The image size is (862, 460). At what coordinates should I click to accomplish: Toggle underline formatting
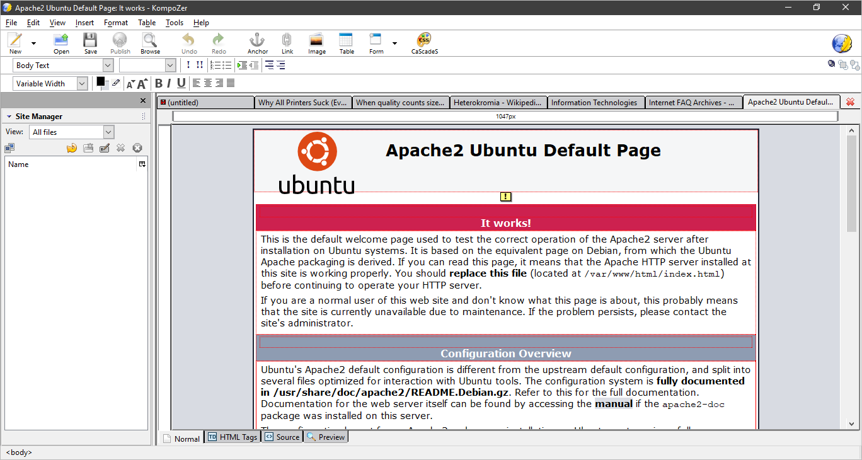(x=181, y=83)
